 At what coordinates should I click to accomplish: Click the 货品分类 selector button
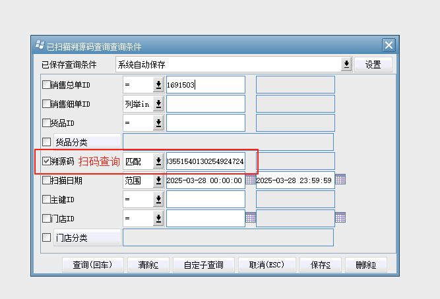click(86, 142)
